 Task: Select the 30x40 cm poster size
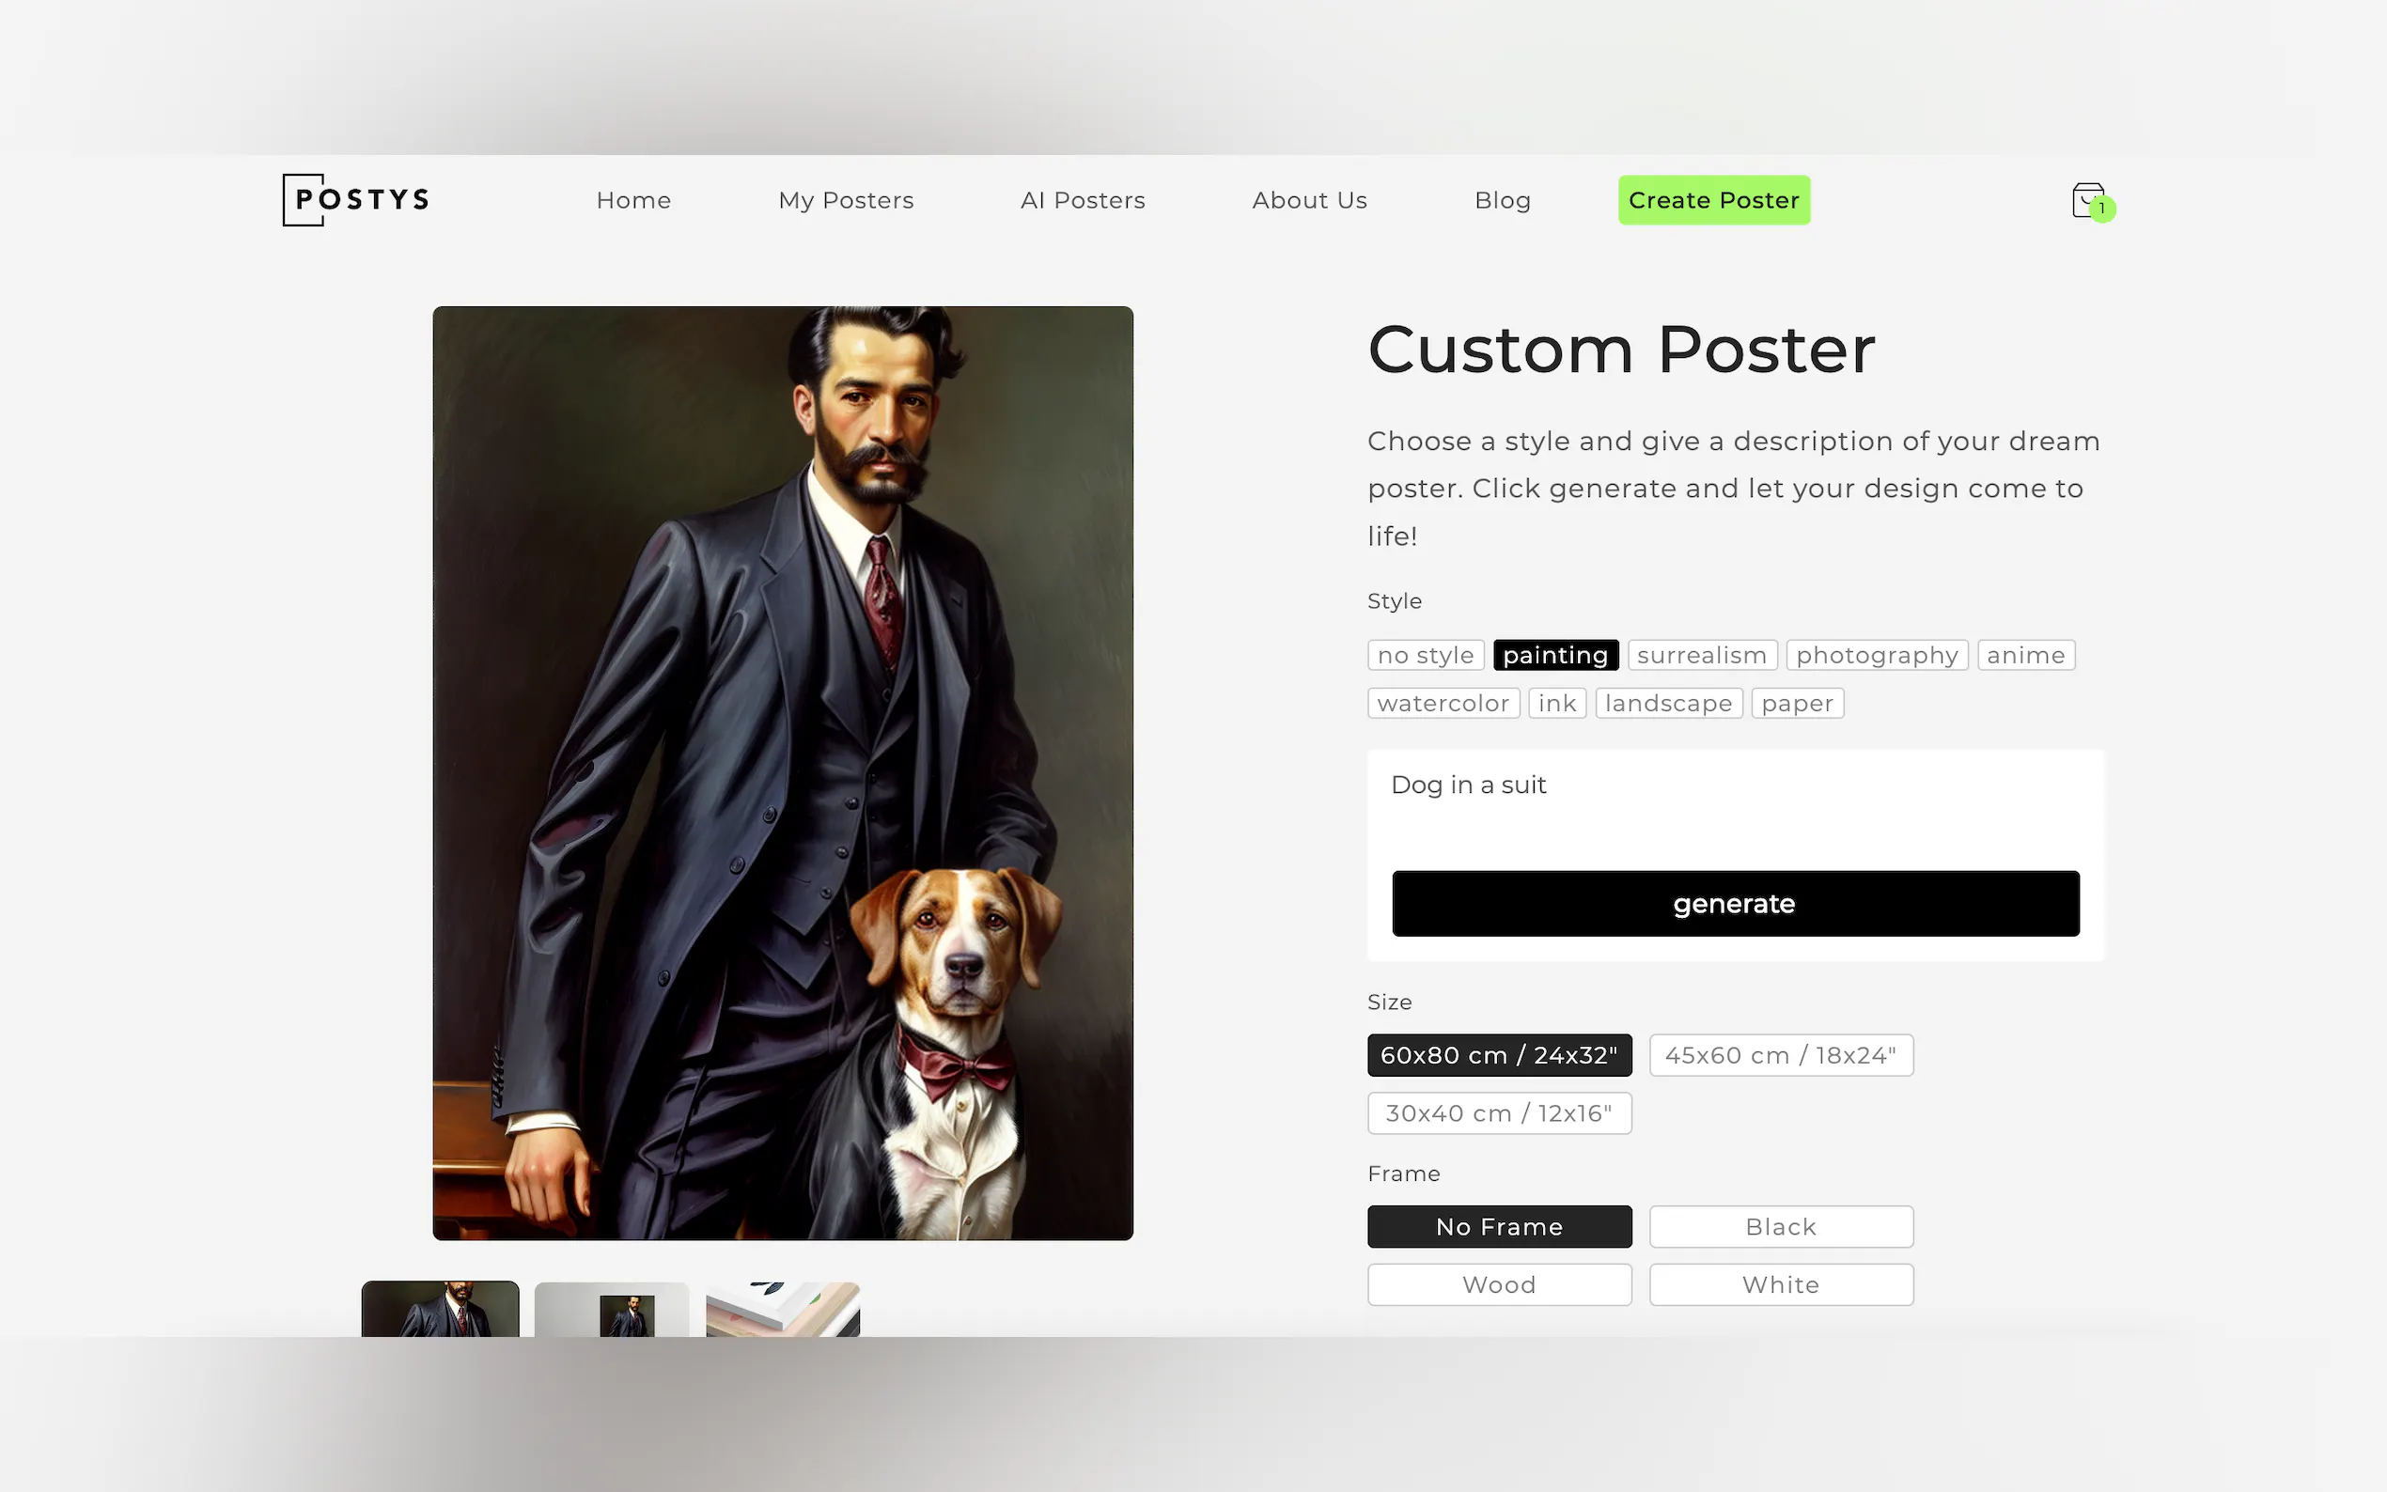coord(1499,1113)
